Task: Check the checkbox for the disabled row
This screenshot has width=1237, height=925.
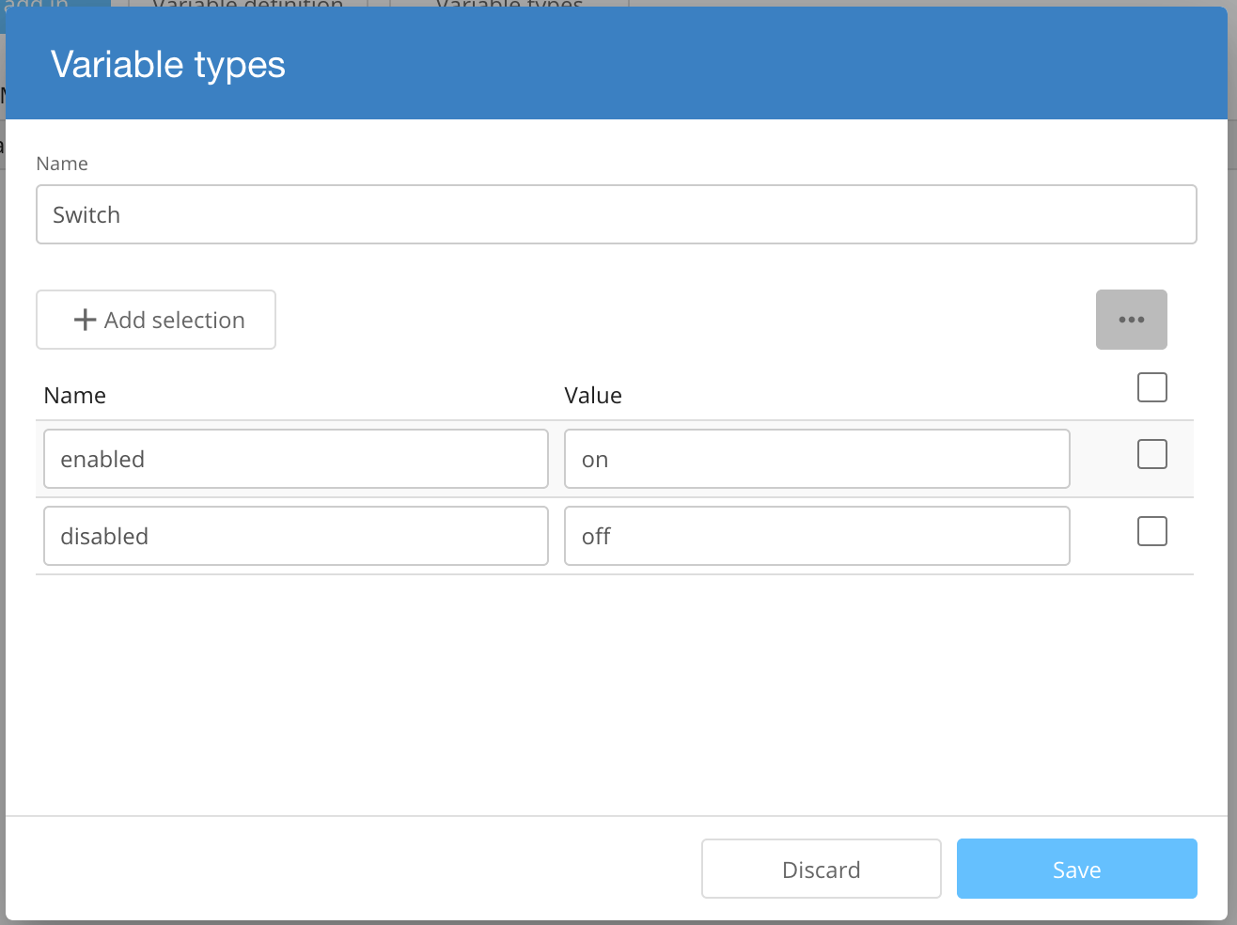Action: coord(1151,532)
